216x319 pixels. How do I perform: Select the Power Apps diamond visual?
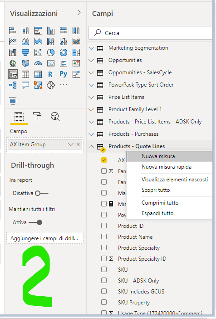51,85
